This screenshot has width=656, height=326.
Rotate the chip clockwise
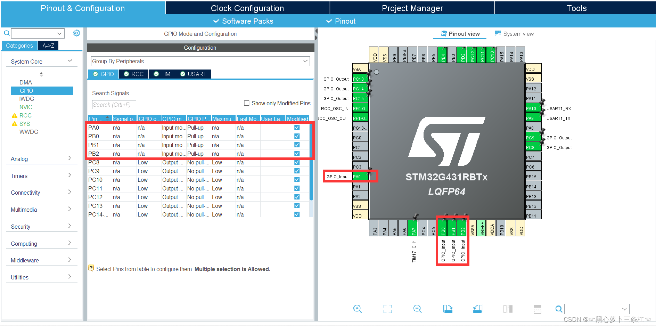click(x=448, y=309)
